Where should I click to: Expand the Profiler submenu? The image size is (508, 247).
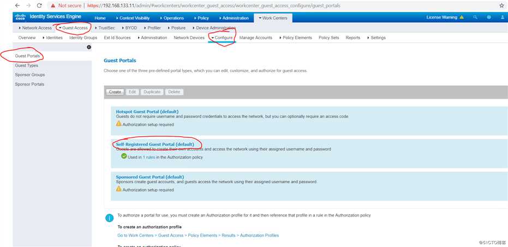click(x=152, y=28)
